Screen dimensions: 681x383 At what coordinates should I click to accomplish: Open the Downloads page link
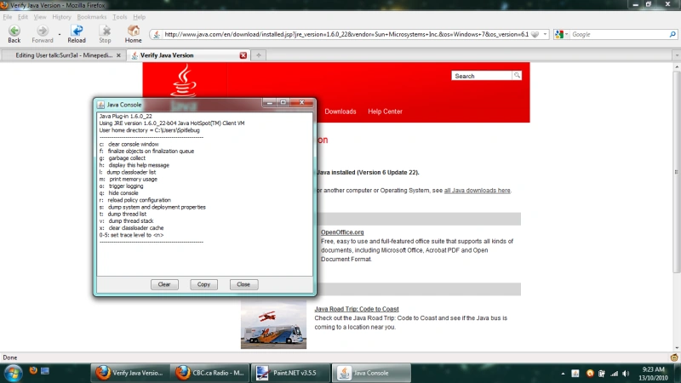[x=340, y=111]
